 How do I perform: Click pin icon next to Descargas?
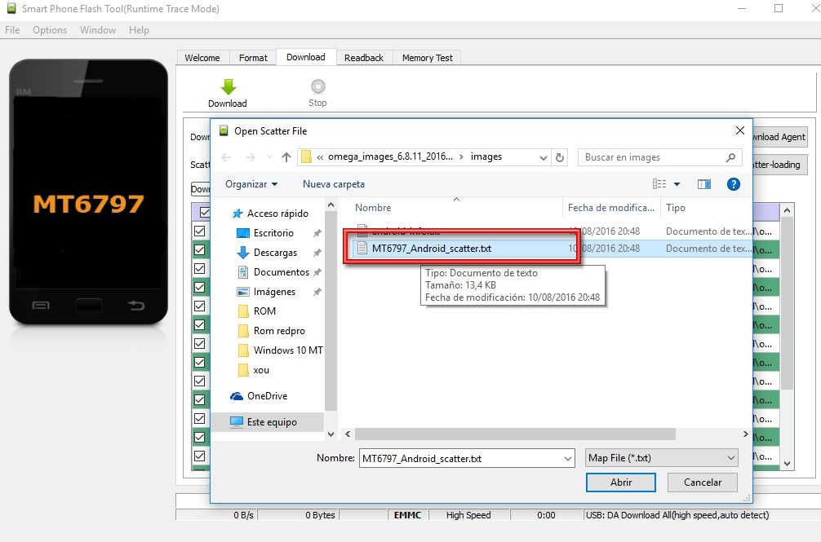click(317, 253)
